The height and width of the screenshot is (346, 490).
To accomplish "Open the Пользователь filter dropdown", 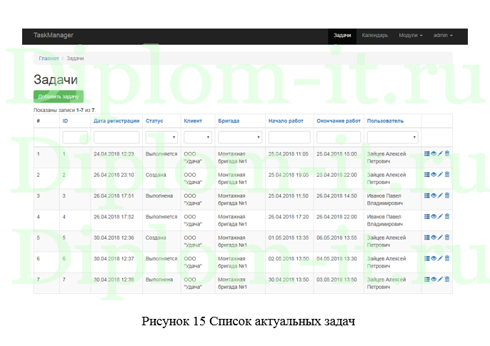I will (392, 137).
